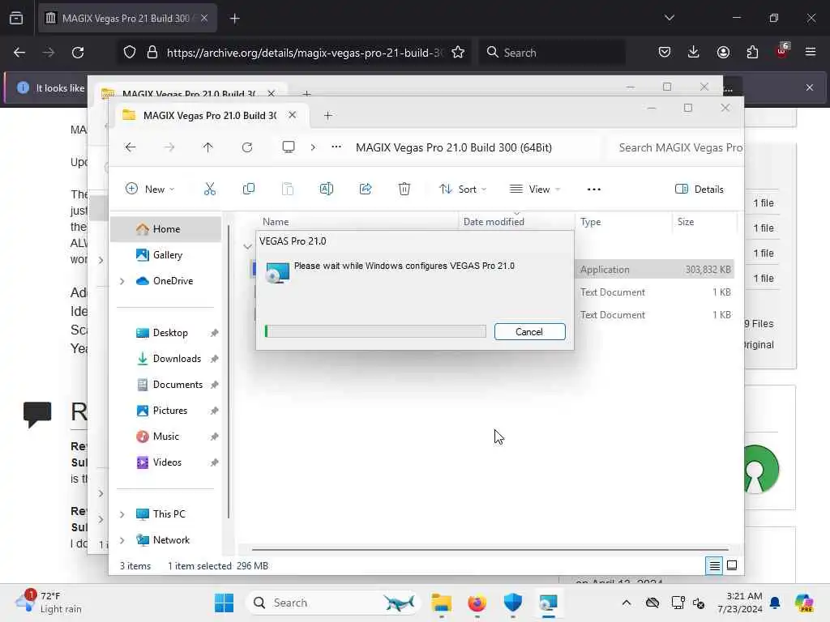Close the MAGIX Vegas Pro Explorer tab
Viewport: 830px width, 622px height.
(x=292, y=115)
